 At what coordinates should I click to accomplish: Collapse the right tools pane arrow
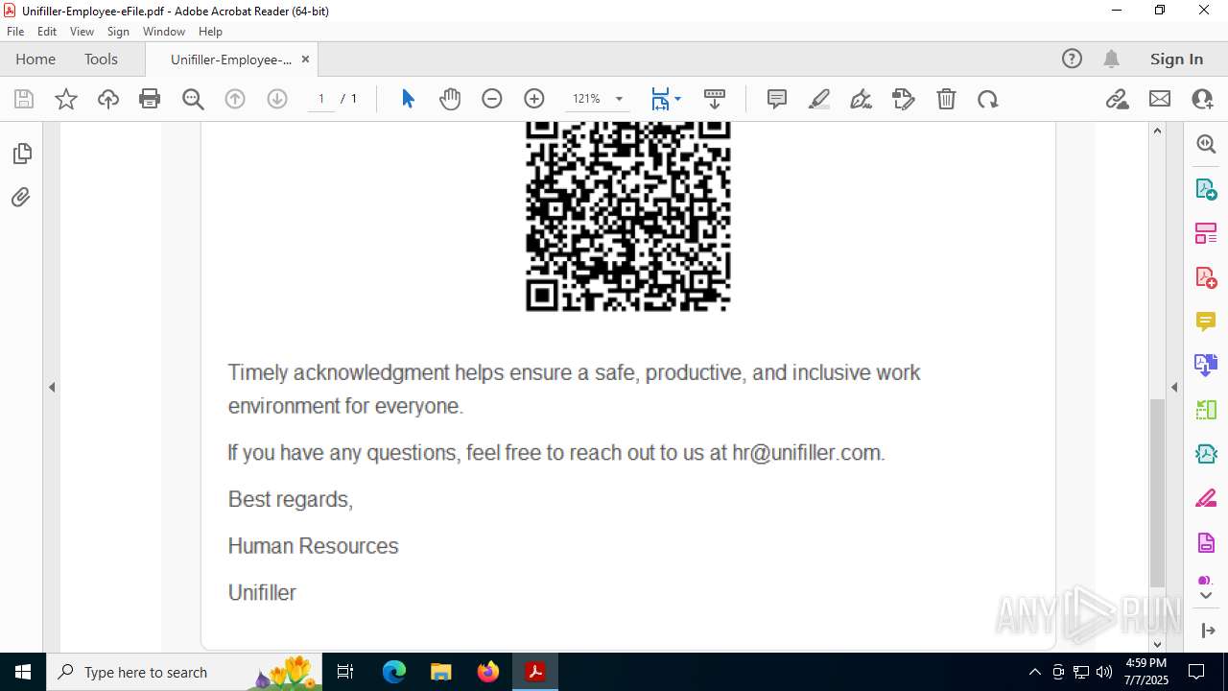click(1174, 388)
